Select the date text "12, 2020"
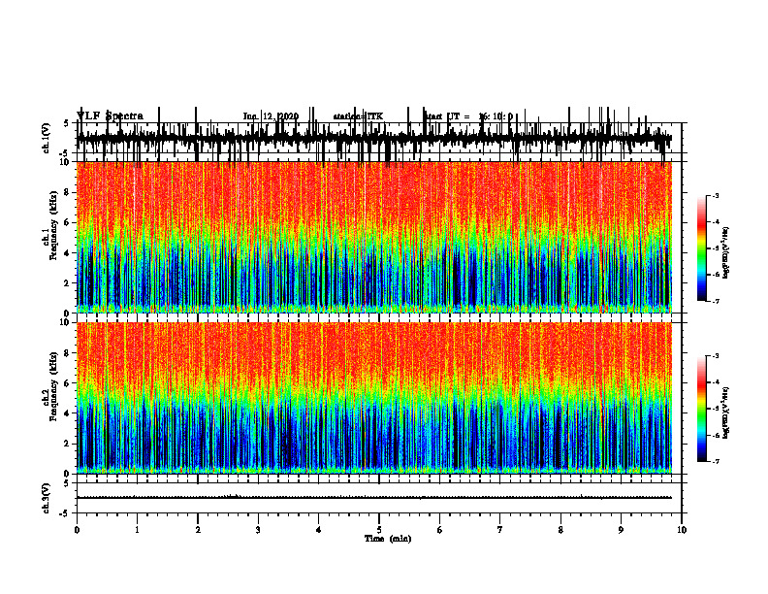768x594 pixels. point(280,116)
